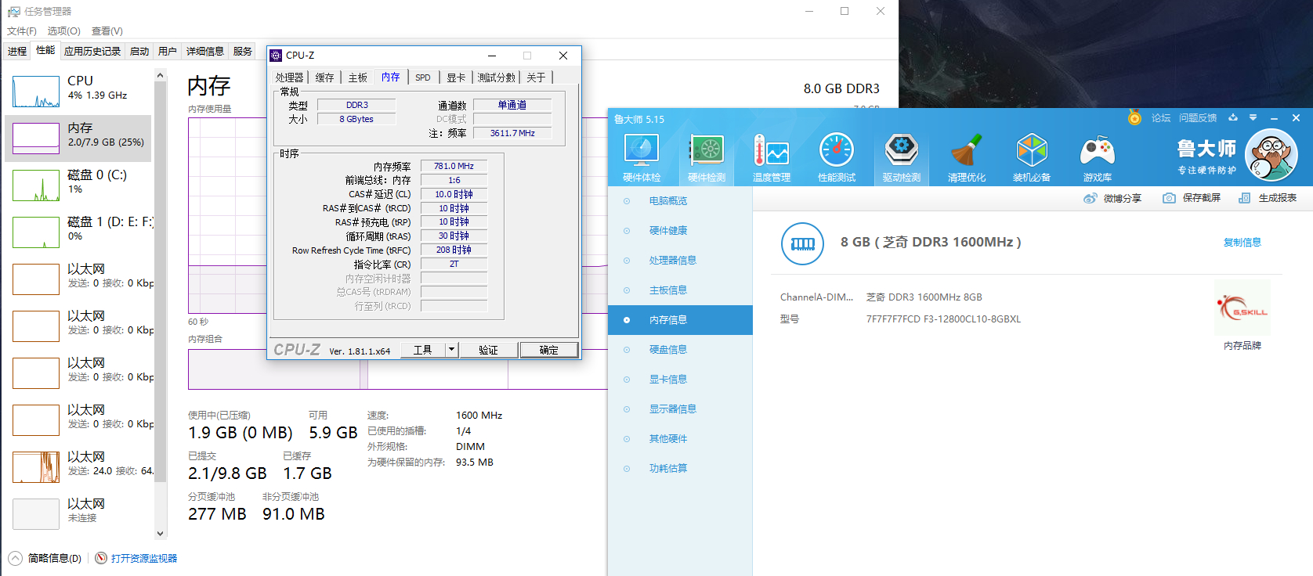
Task: Click the gold medal icon in 鲁大师 title bar
Action: (1134, 117)
